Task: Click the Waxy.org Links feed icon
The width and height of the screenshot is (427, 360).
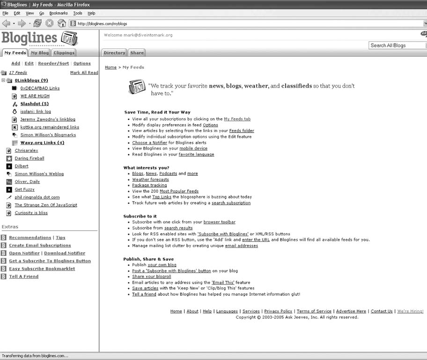Action: (x=15, y=142)
